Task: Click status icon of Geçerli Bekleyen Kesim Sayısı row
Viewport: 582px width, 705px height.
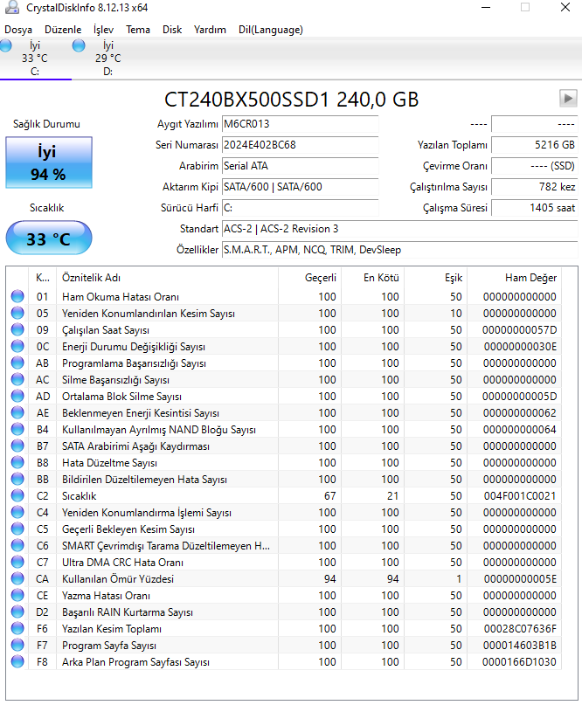Action: pos(17,529)
